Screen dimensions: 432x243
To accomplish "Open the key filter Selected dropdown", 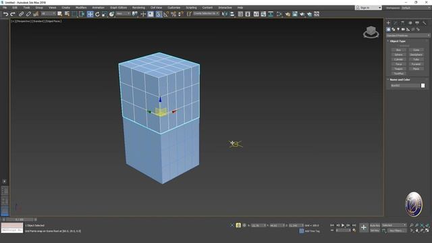I will (394, 225).
